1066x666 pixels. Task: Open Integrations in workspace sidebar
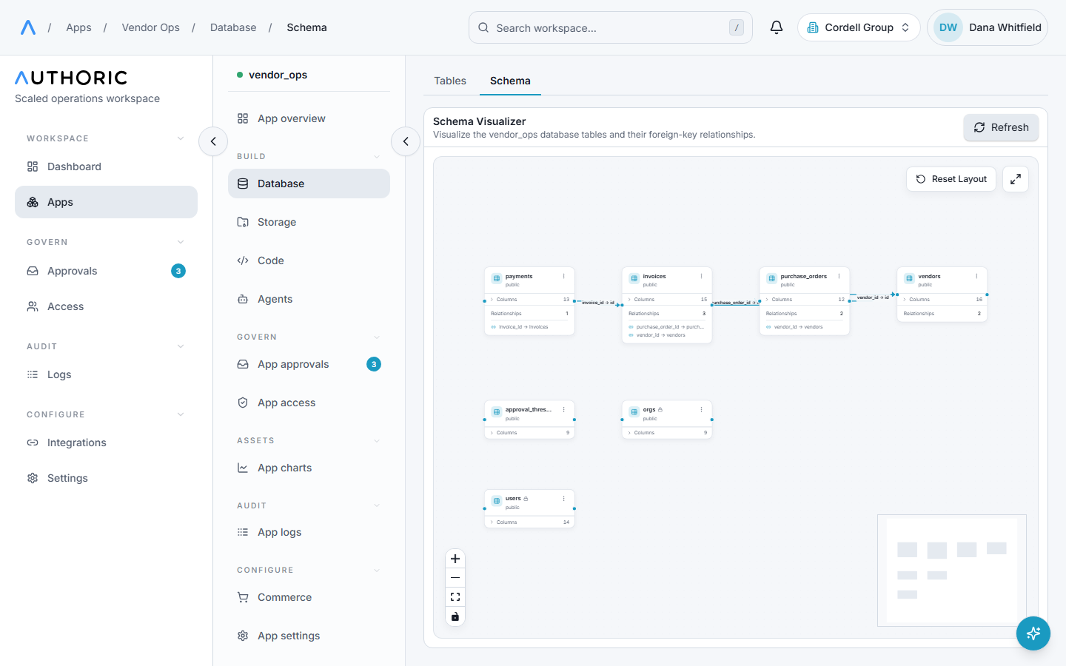[x=106, y=443]
